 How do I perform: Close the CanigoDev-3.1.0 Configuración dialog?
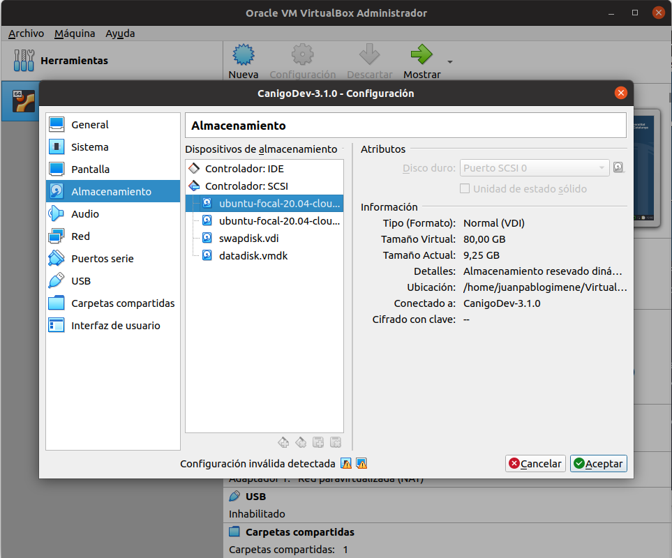pyautogui.click(x=620, y=93)
